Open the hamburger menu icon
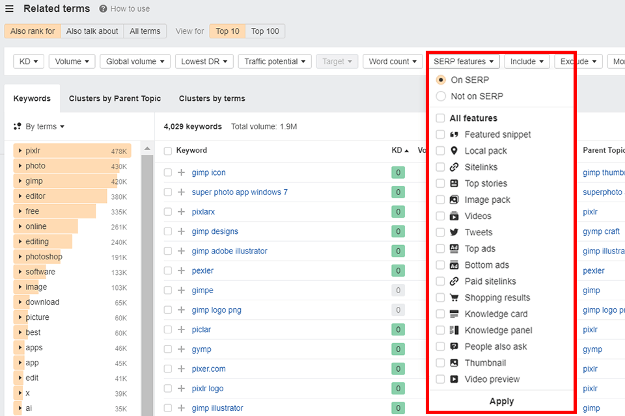This screenshot has height=416, width=625. [9, 8]
